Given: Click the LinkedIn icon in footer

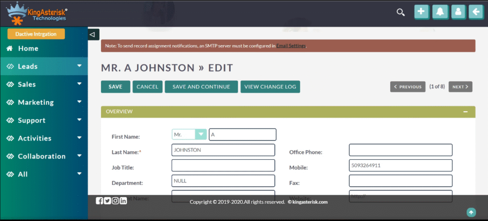Looking at the screenshot, I should pyautogui.click(x=123, y=201).
